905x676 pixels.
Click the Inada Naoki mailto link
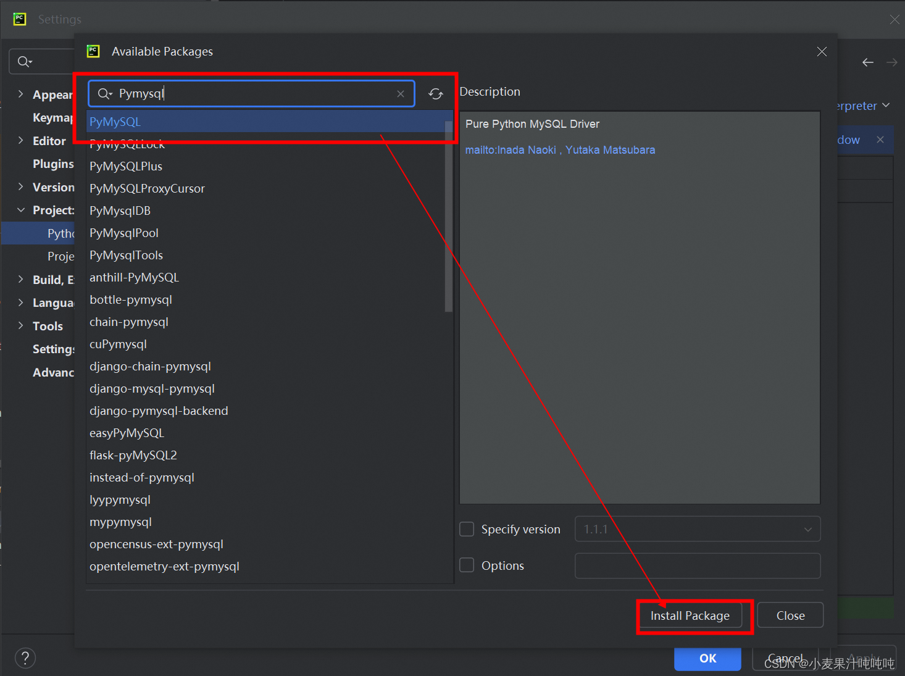click(x=511, y=149)
